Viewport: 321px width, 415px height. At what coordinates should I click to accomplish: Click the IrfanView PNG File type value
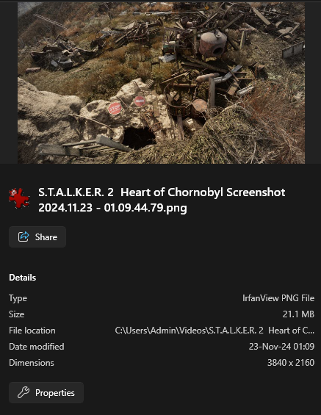point(278,298)
